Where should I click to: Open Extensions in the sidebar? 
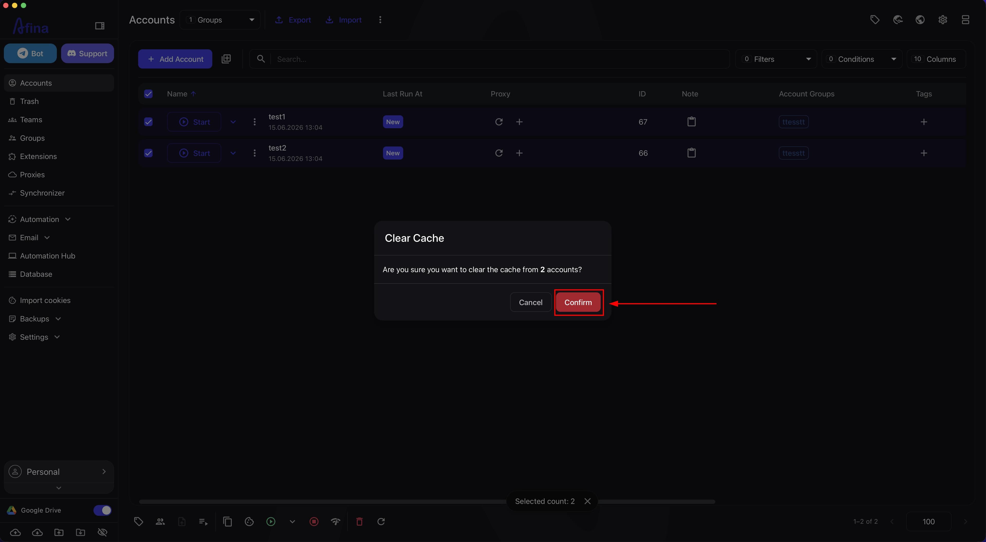pos(59,156)
